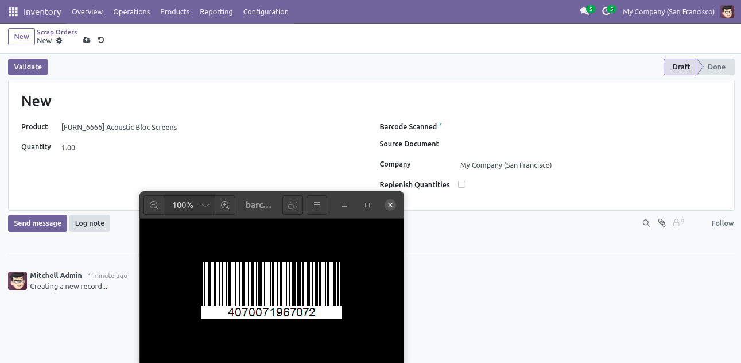Open the Configuration menu

point(266,11)
